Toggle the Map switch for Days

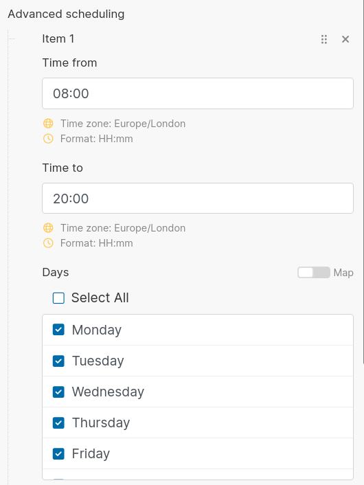[x=314, y=273]
